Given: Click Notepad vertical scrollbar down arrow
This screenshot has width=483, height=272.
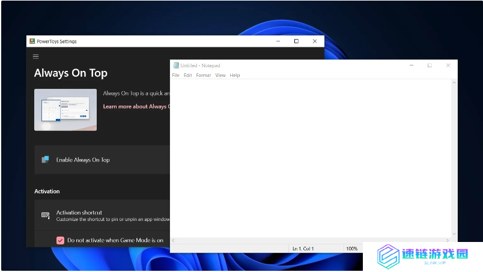Looking at the screenshot, I should pos(454,234).
